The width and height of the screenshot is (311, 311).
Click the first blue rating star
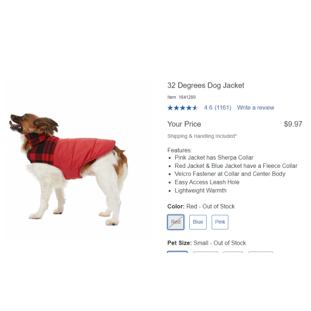coord(170,108)
